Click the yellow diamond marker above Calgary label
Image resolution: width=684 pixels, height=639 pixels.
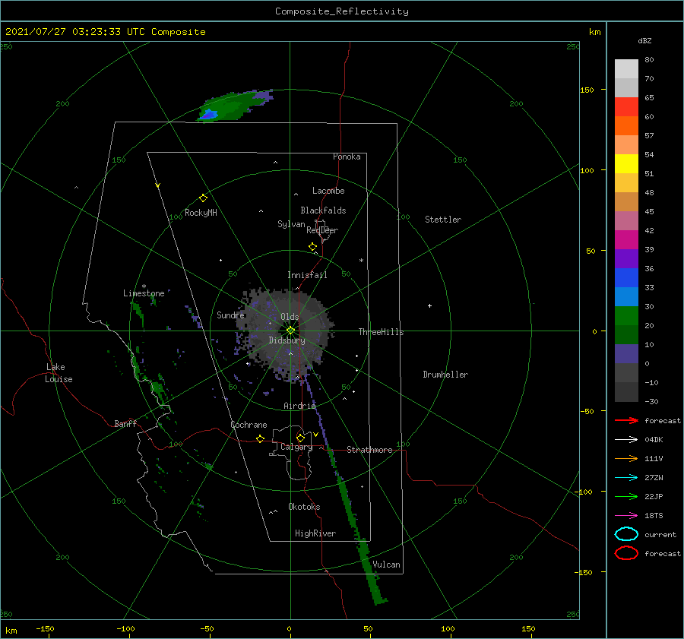[x=300, y=438]
